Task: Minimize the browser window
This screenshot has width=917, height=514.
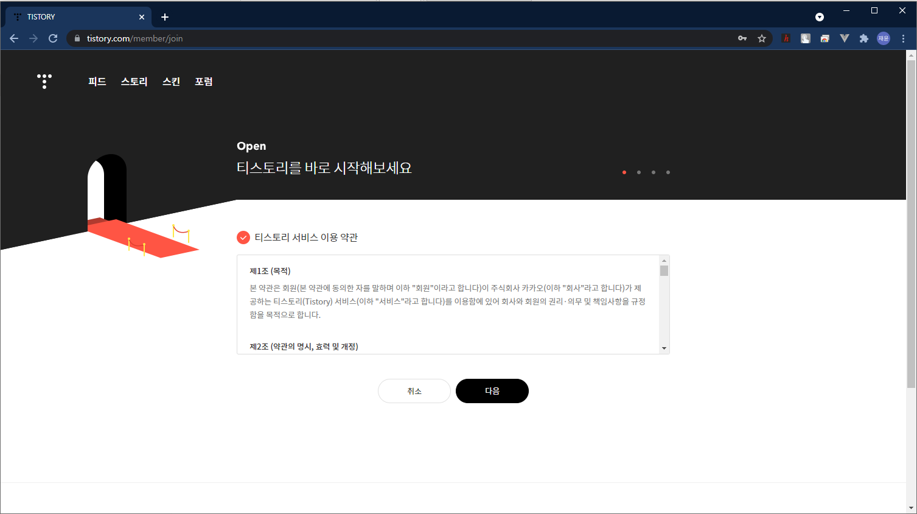Action: (846, 10)
